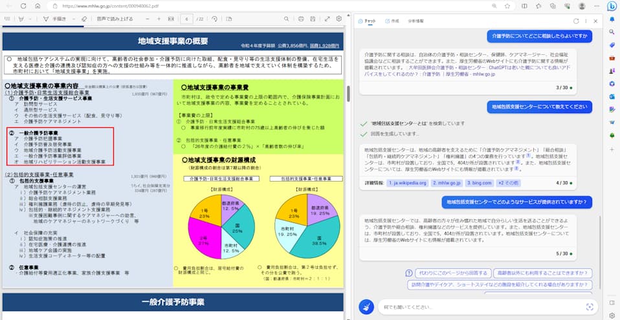Add a sidebar app with plus icon
The height and width of the screenshot is (320, 620).
tap(612, 149)
